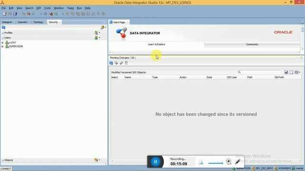Sort by the ODI User column header
The height and width of the screenshot is (171, 305).
[x=236, y=77]
